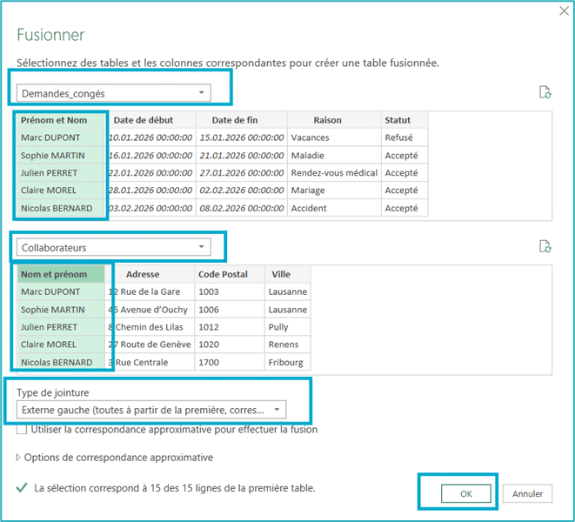Image resolution: width=575 pixels, height=522 pixels.
Task: Select the Ville column header
Action: [287, 274]
